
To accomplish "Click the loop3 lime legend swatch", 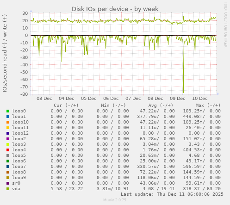I will click(8, 144).
